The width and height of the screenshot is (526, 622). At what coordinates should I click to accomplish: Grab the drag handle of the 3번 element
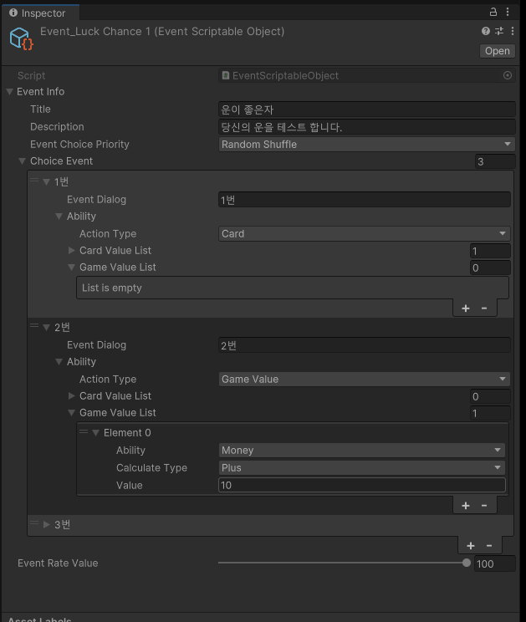coord(34,523)
